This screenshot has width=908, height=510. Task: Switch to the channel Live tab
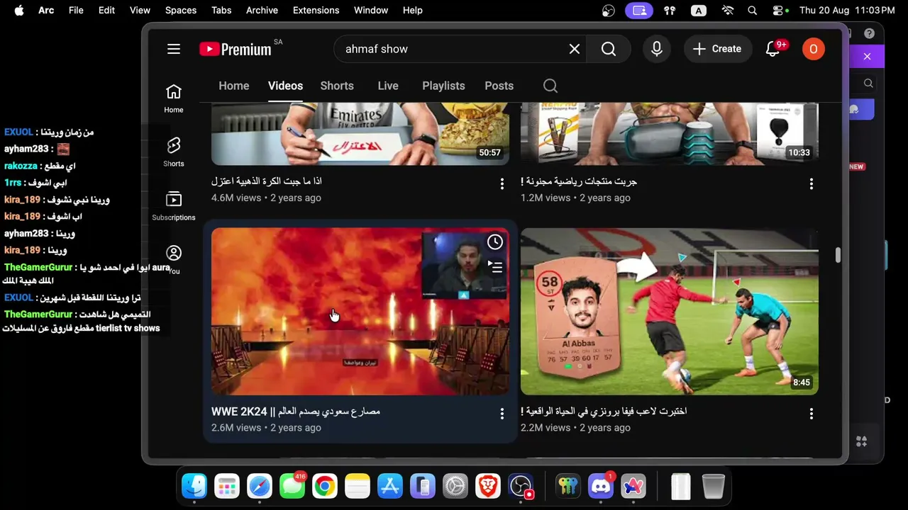388,86
